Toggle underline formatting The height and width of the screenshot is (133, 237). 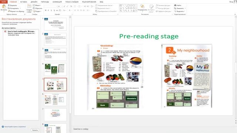tap(51, 10)
